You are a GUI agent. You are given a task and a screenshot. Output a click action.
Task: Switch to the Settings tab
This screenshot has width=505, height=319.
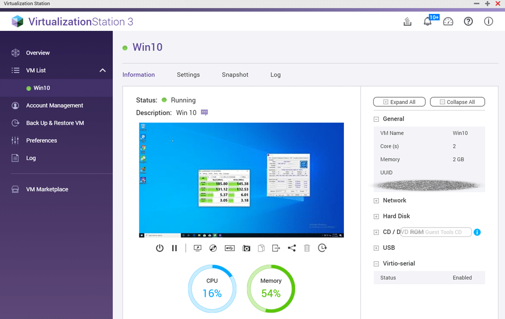tap(188, 75)
